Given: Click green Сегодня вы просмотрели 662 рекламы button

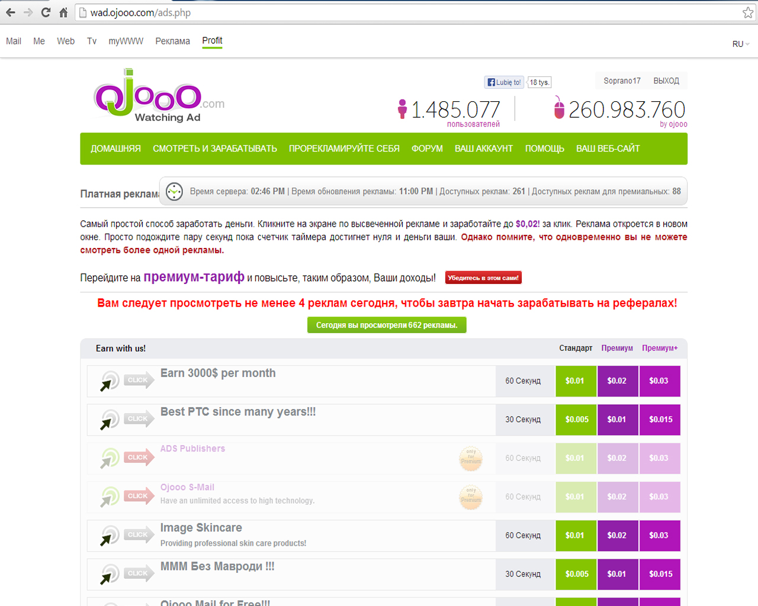Looking at the screenshot, I should (387, 325).
